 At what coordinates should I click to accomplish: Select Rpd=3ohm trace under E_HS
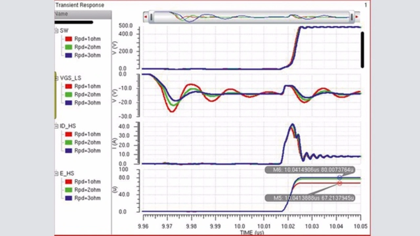[87, 198]
